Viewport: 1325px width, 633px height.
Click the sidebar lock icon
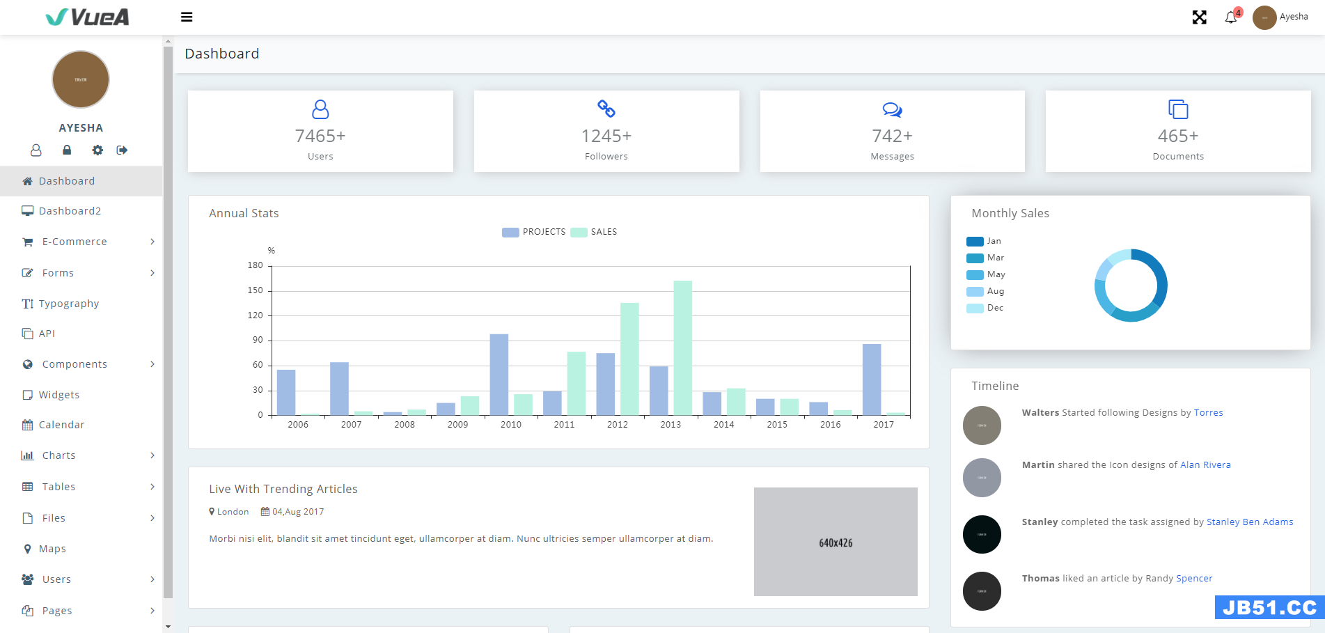[67, 150]
